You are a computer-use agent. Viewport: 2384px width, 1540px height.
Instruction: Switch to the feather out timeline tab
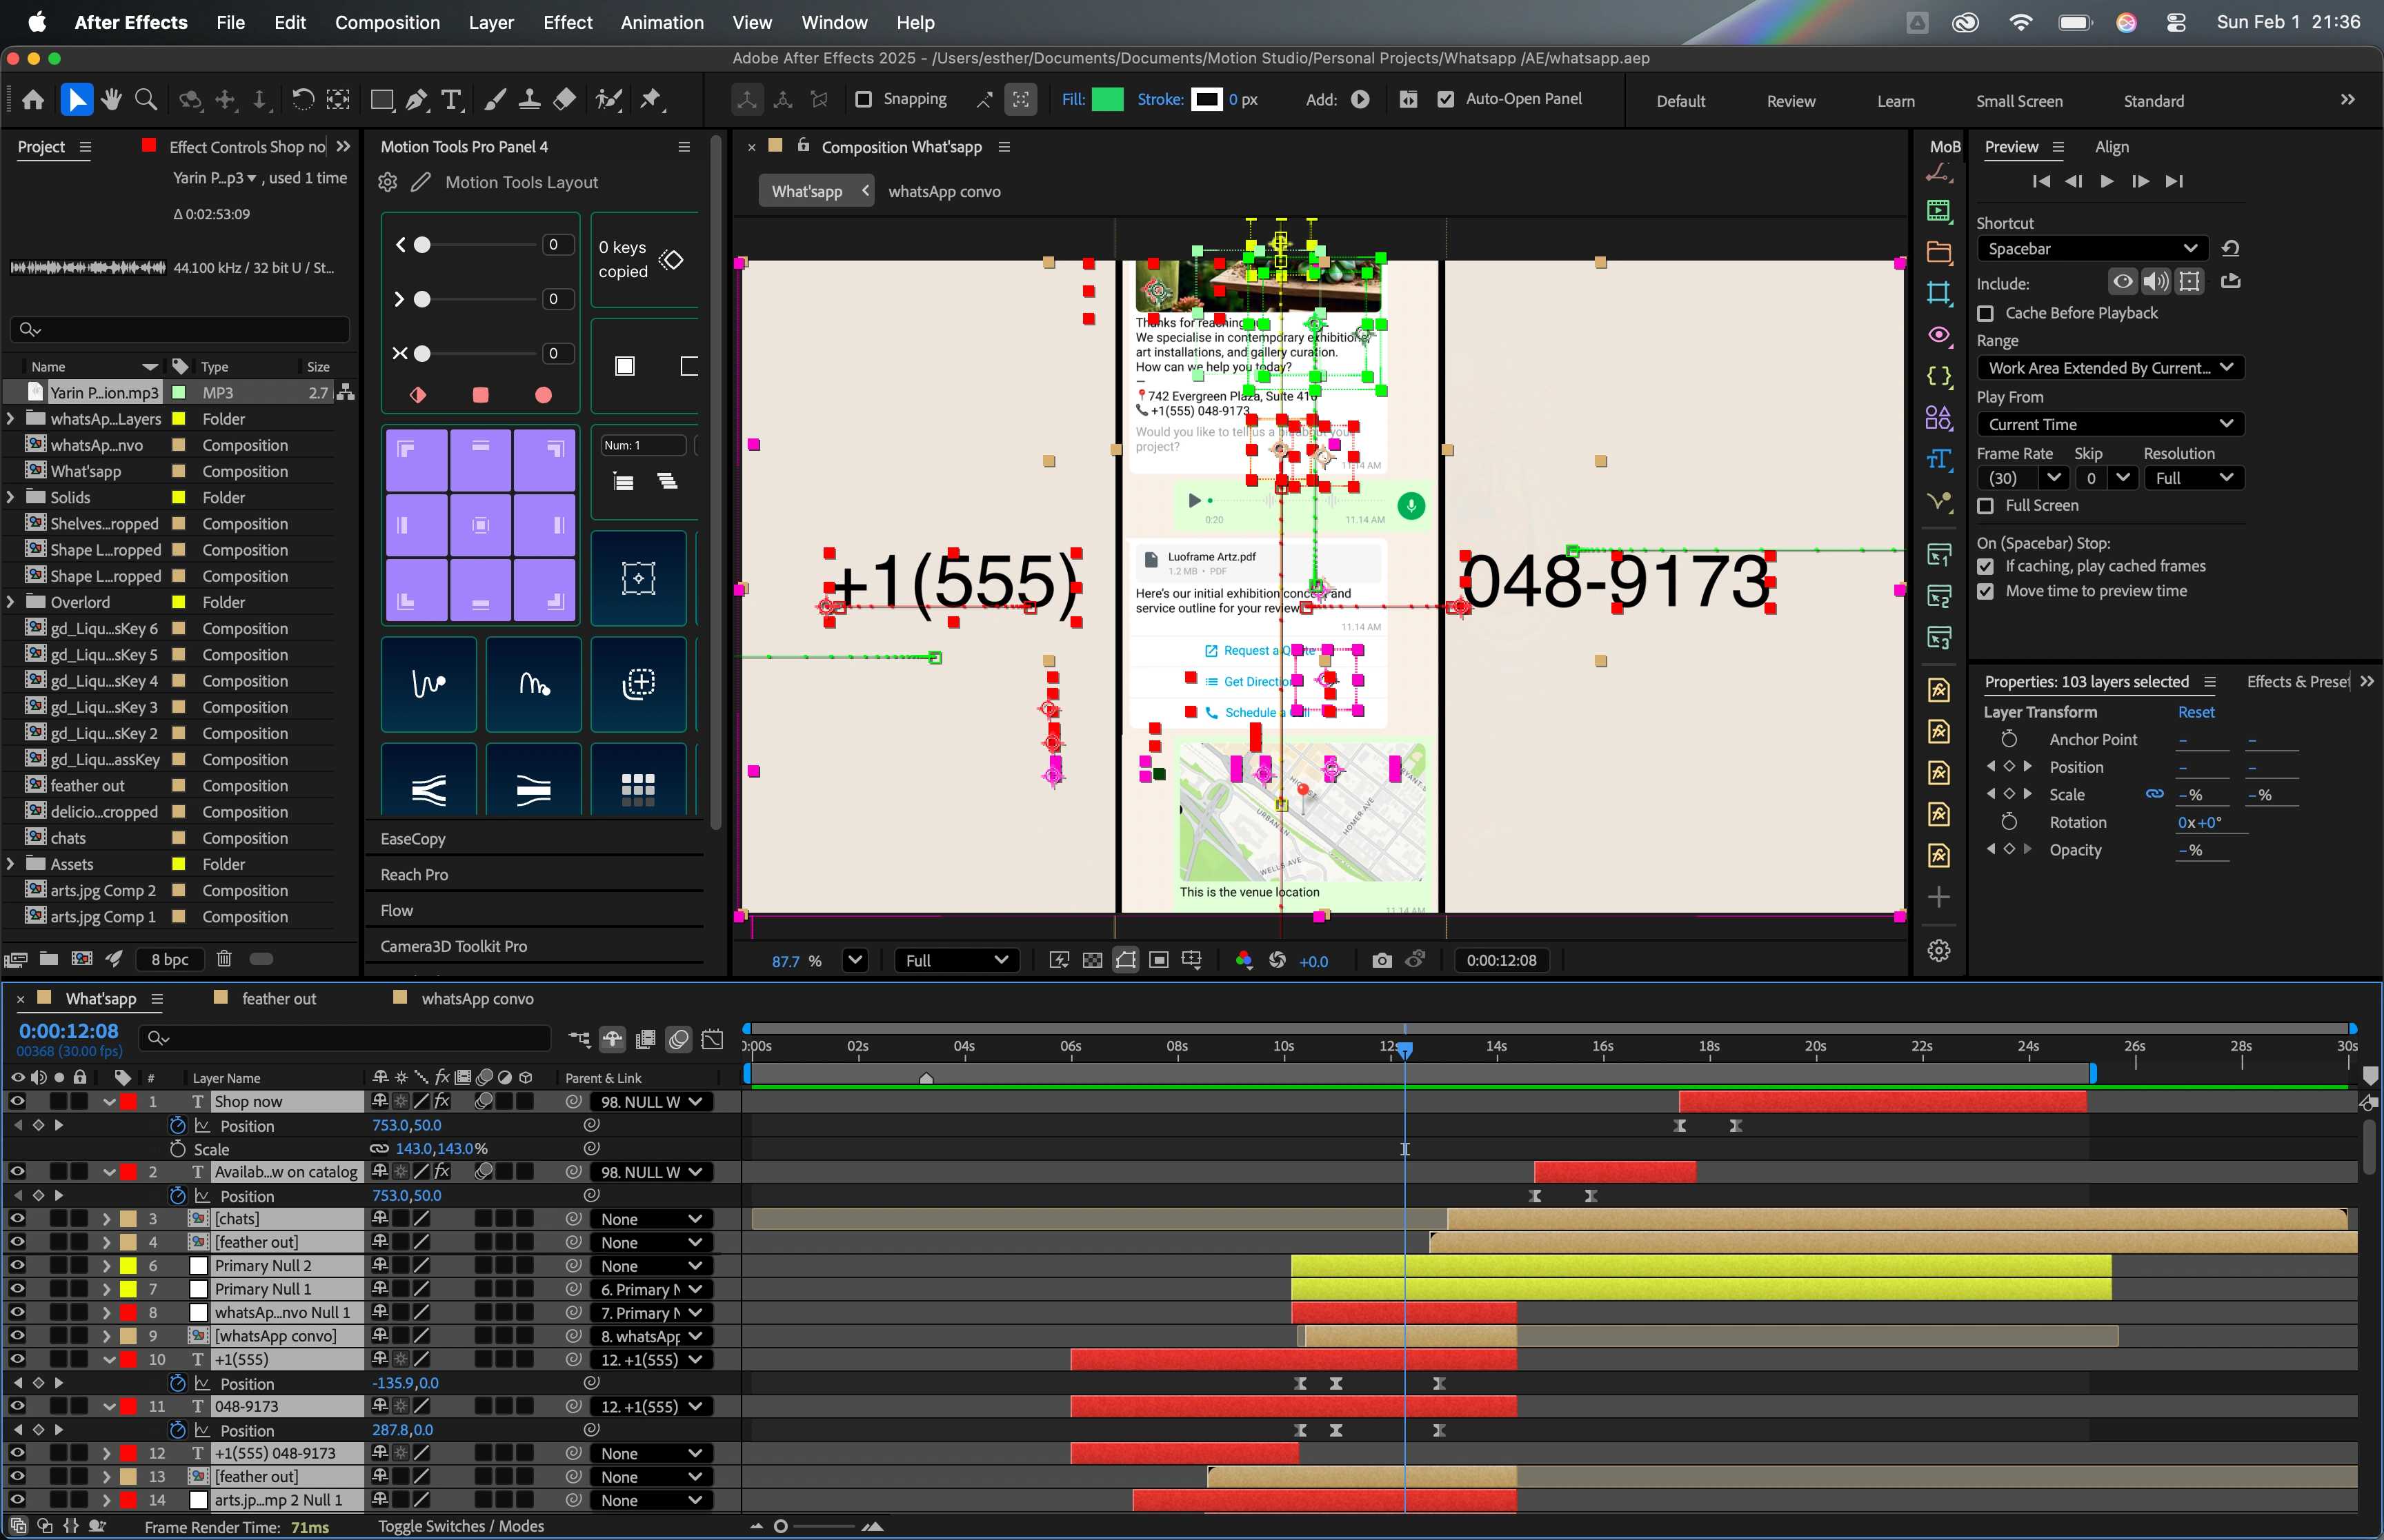(x=279, y=998)
